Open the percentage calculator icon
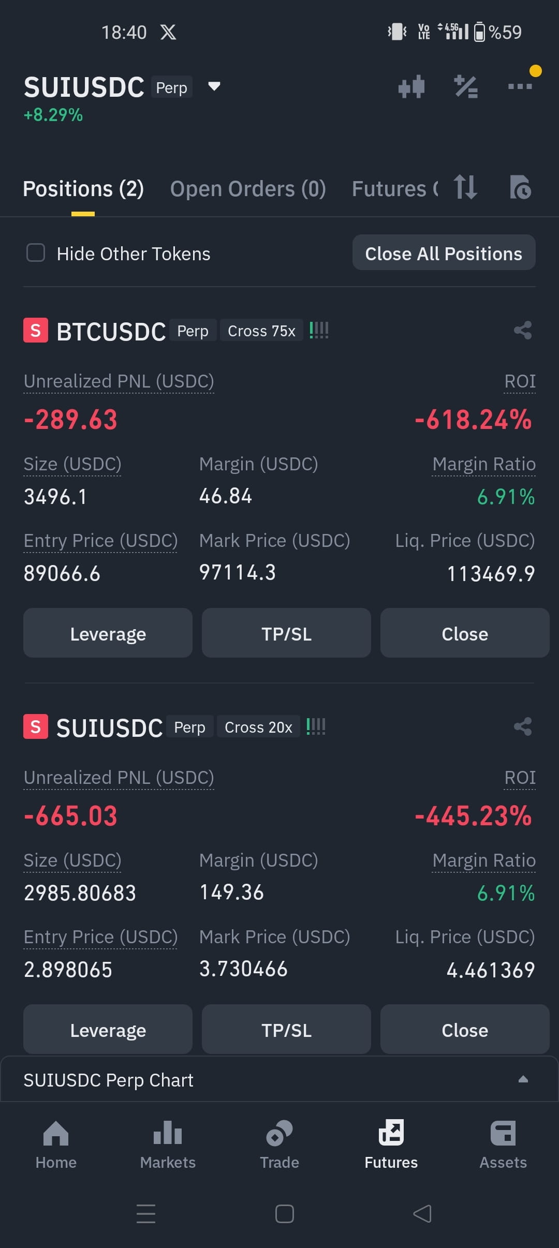Viewport: 559px width, 1248px height. [466, 86]
